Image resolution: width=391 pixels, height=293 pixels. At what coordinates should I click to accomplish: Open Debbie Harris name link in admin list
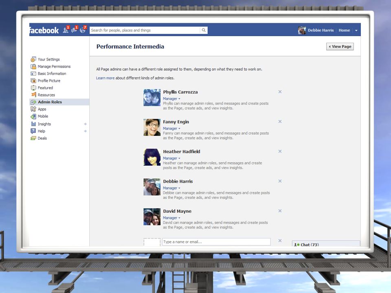click(178, 181)
